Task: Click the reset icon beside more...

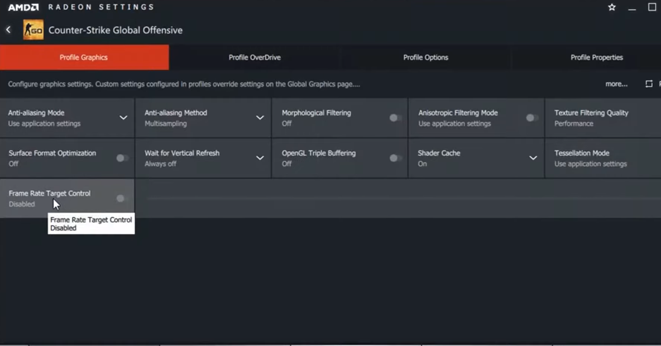Action: 649,84
